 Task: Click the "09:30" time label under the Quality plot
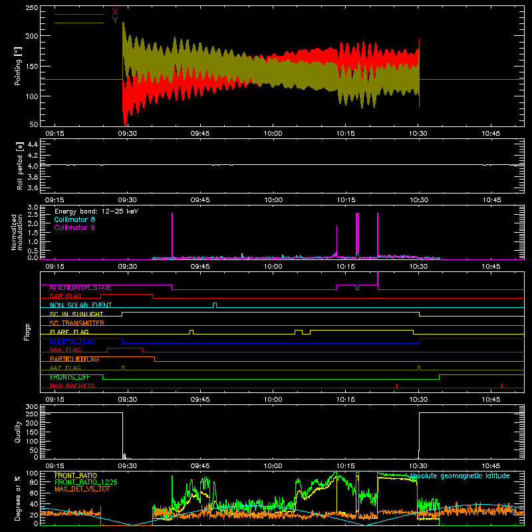coord(127,466)
